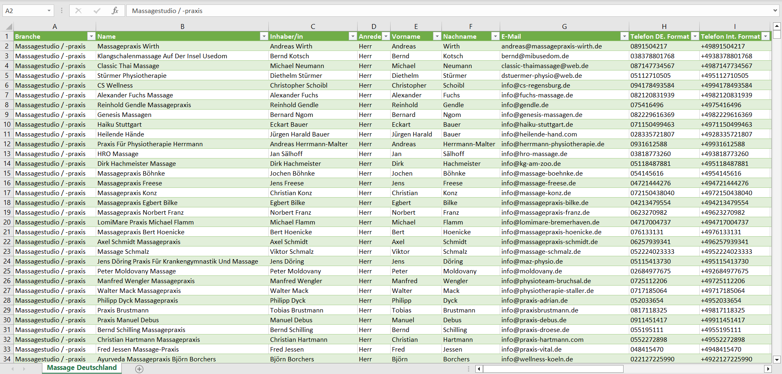Click email info@physiotherapie-staller.de
782x374 pixels.
(564, 290)
